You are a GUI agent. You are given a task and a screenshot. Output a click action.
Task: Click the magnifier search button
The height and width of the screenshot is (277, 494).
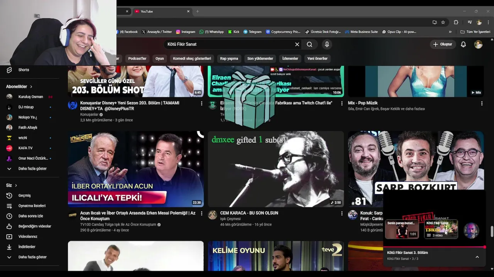[310, 44]
